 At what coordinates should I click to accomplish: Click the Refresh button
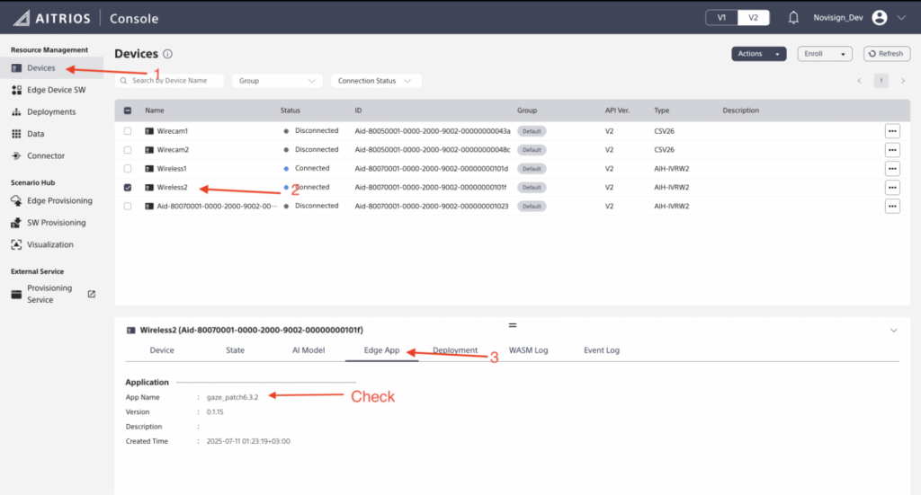886,54
